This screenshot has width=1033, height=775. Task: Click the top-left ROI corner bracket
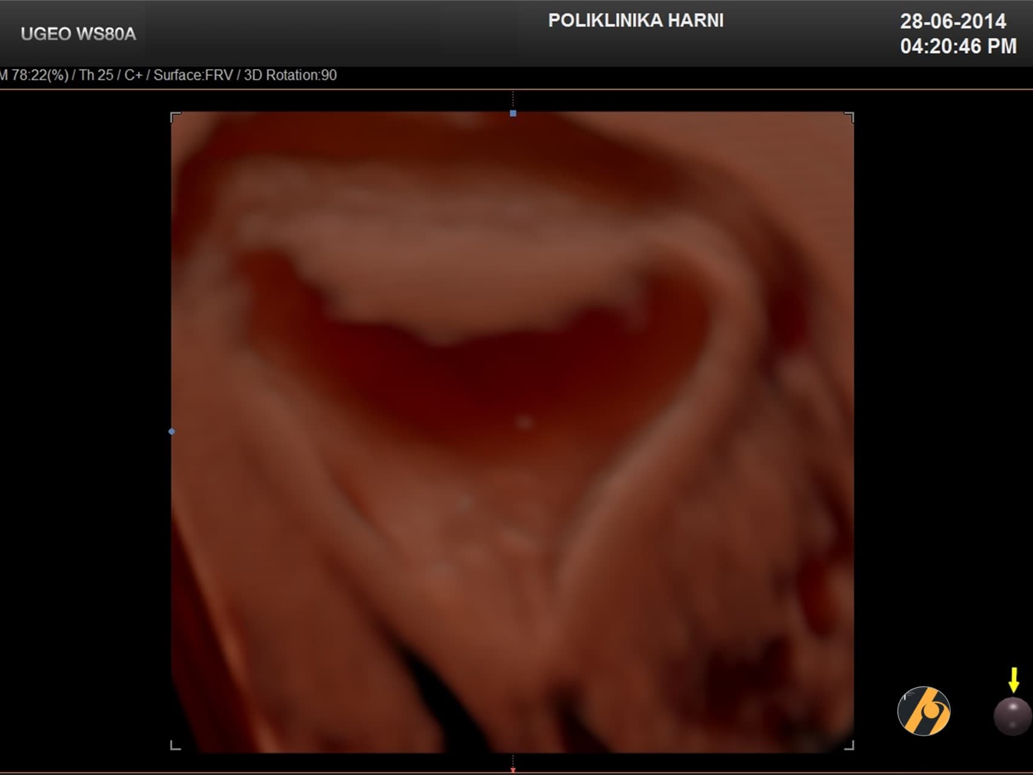point(175,117)
